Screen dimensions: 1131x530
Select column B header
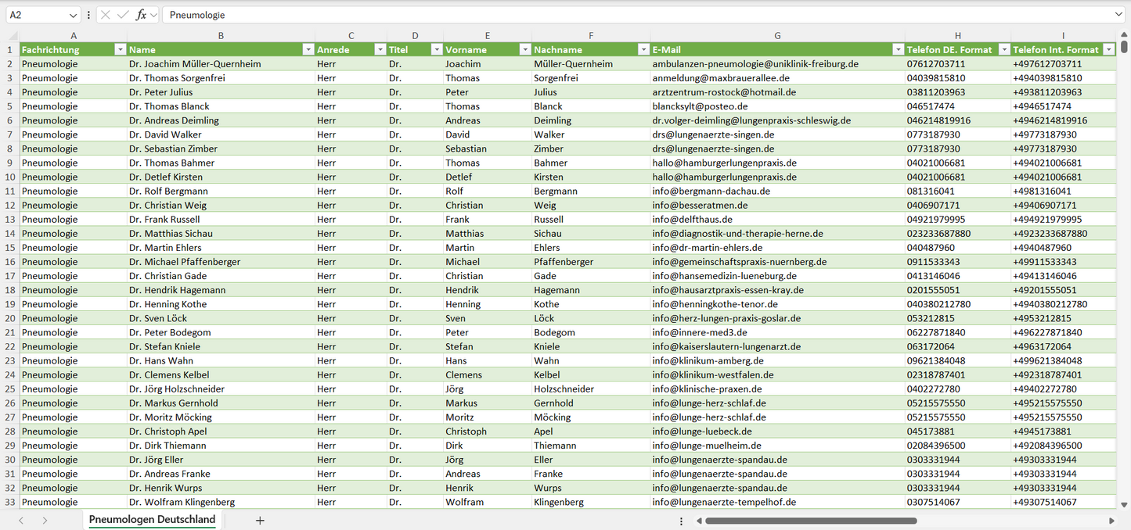tap(221, 35)
